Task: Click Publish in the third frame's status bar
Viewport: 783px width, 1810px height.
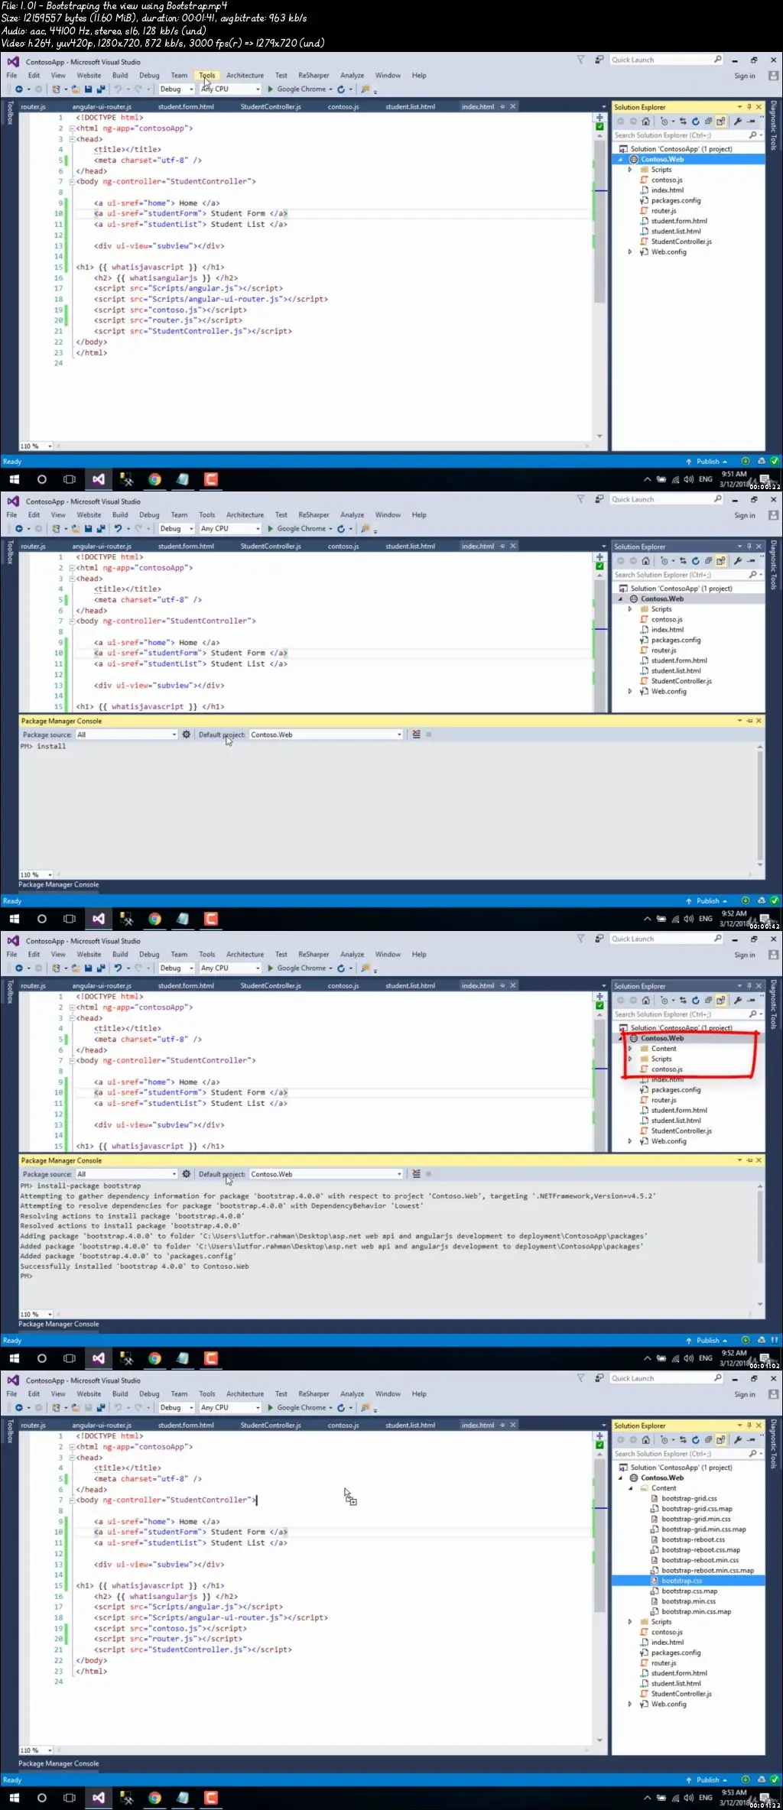Action: click(707, 1341)
